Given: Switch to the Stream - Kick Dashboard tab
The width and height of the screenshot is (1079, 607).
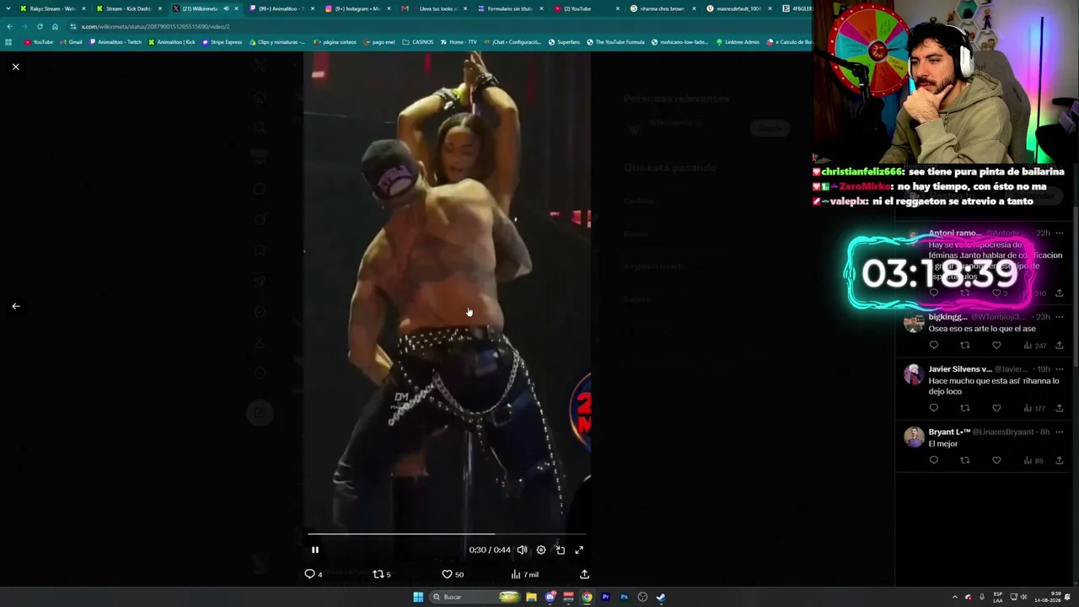Looking at the screenshot, I should click(x=128, y=8).
